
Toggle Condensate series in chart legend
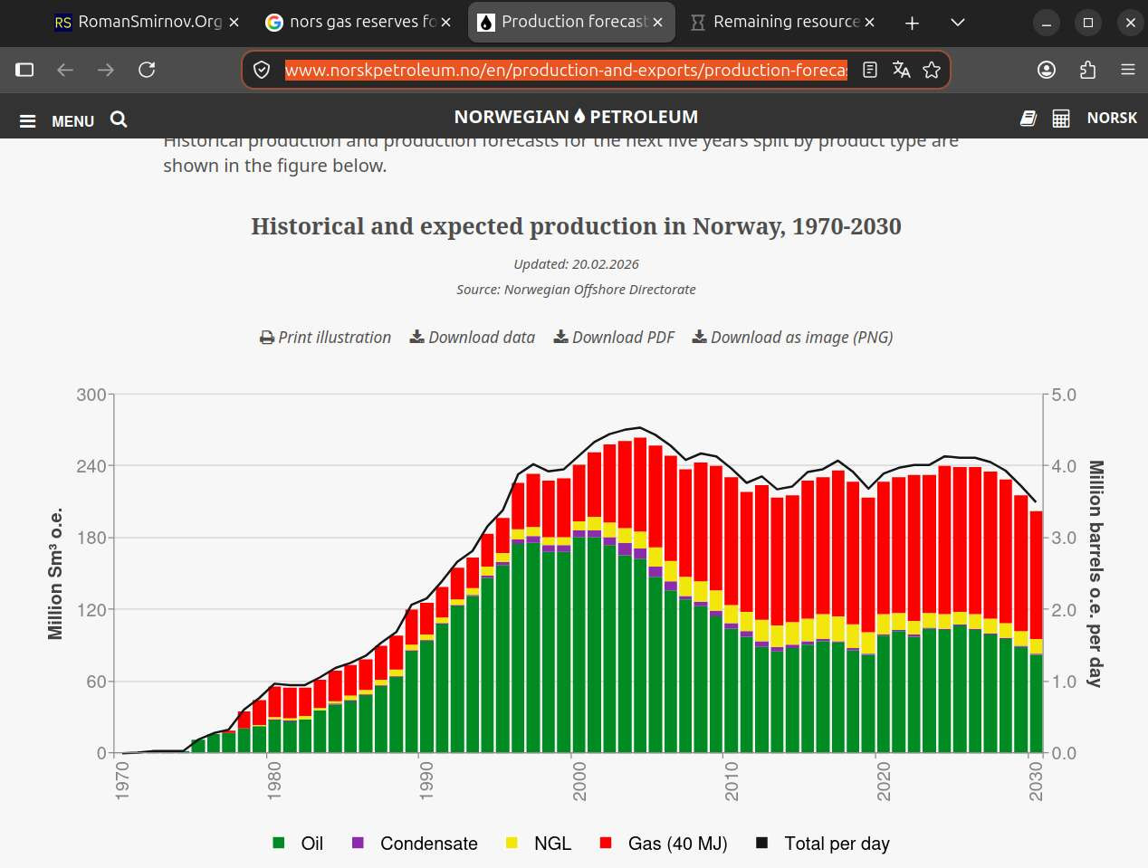pyautogui.click(x=415, y=843)
